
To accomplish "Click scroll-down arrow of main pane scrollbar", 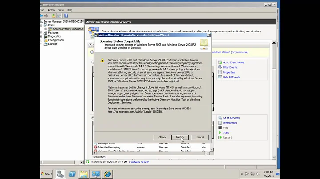I will 274,157.
